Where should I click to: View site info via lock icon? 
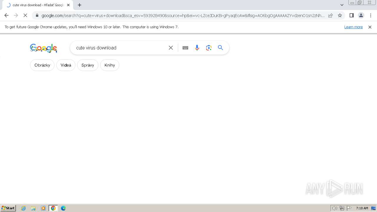(37, 15)
